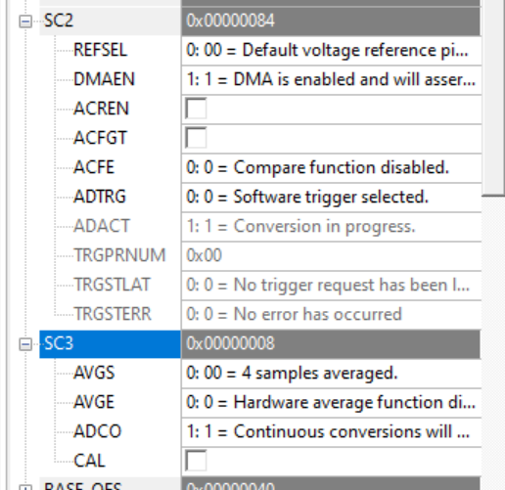The height and width of the screenshot is (490, 505).
Task: Select the REFSEL field name
Action: coord(100,50)
